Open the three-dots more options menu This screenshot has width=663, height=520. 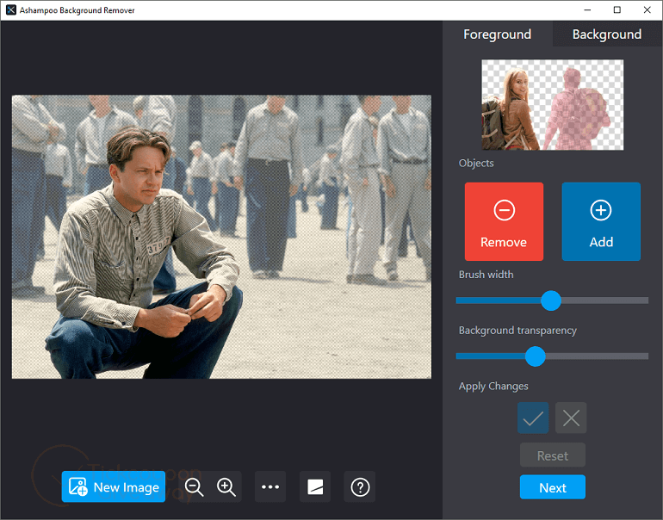(270, 486)
